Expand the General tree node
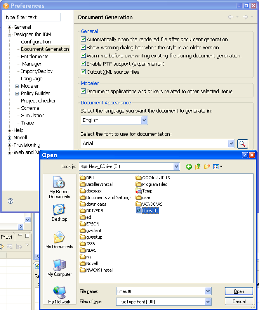 click(x=9, y=27)
